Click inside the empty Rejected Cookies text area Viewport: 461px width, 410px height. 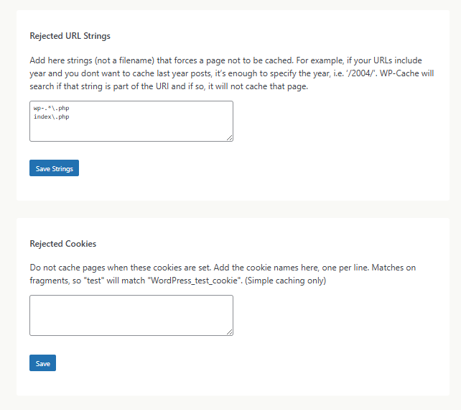click(131, 315)
